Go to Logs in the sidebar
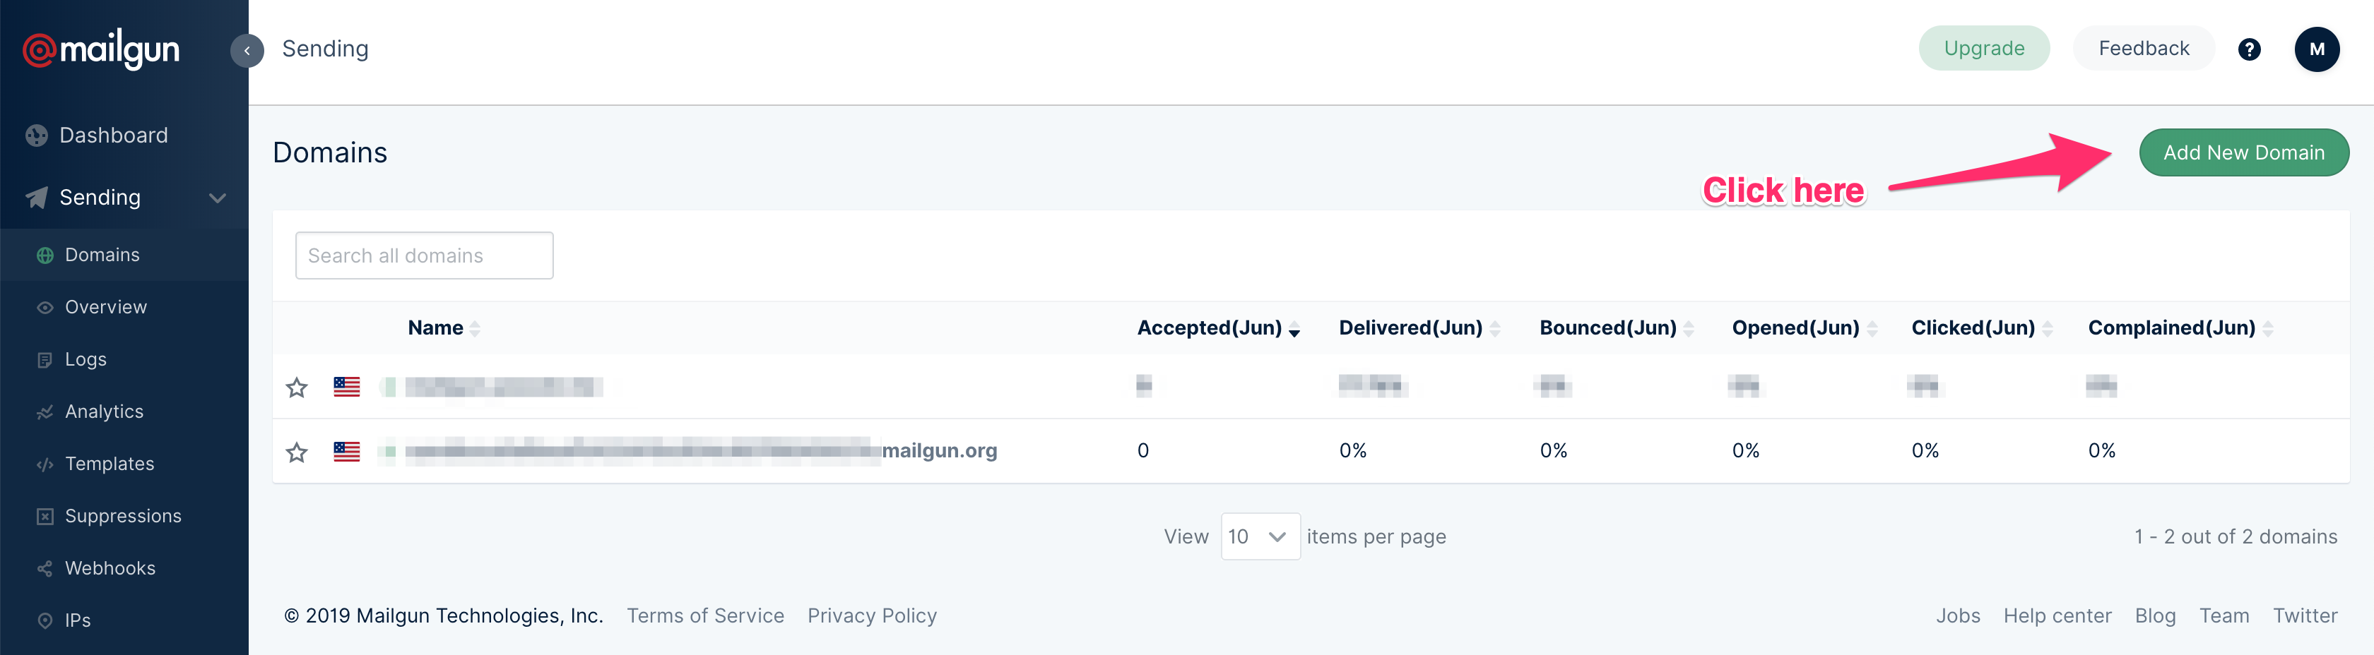Screen dimensions: 2374x655 85,359
